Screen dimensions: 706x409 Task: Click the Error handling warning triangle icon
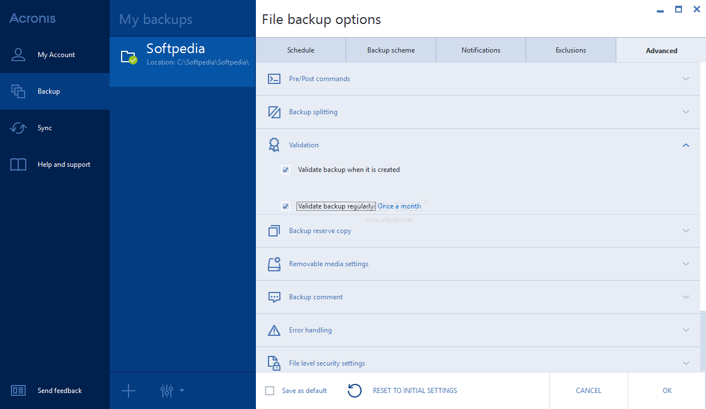click(274, 330)
